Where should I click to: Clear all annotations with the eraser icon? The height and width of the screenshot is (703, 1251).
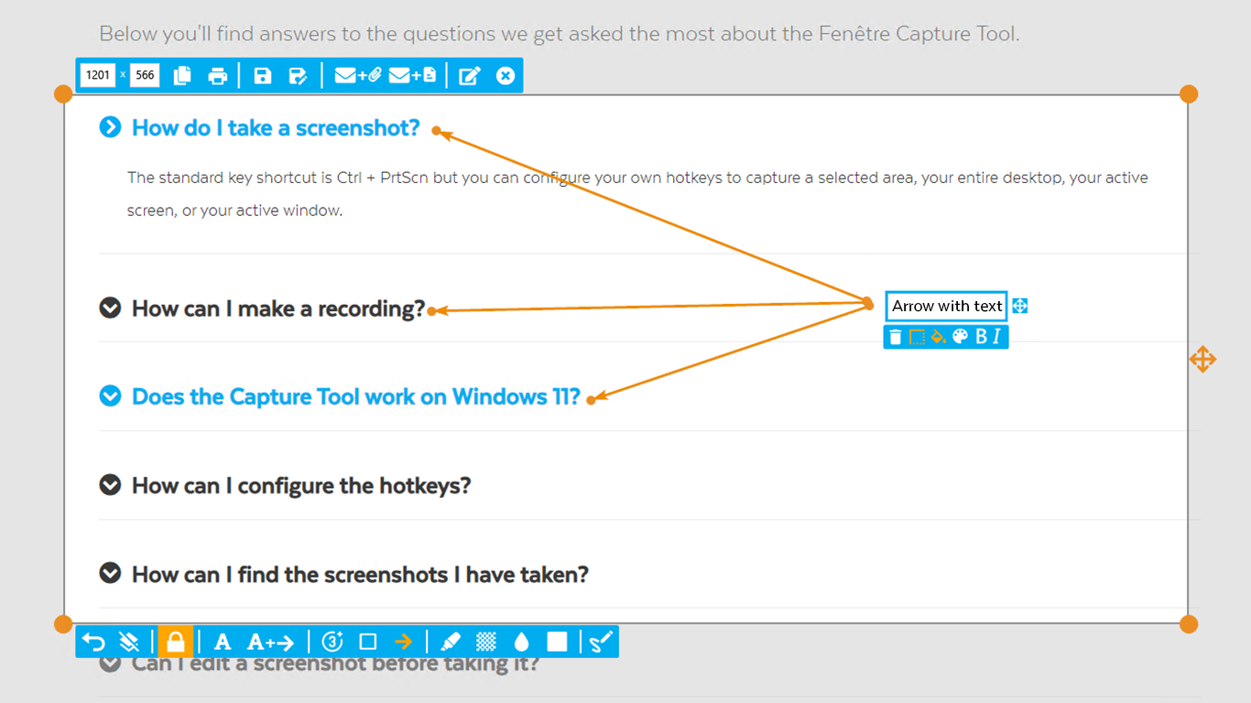[129, 642]
